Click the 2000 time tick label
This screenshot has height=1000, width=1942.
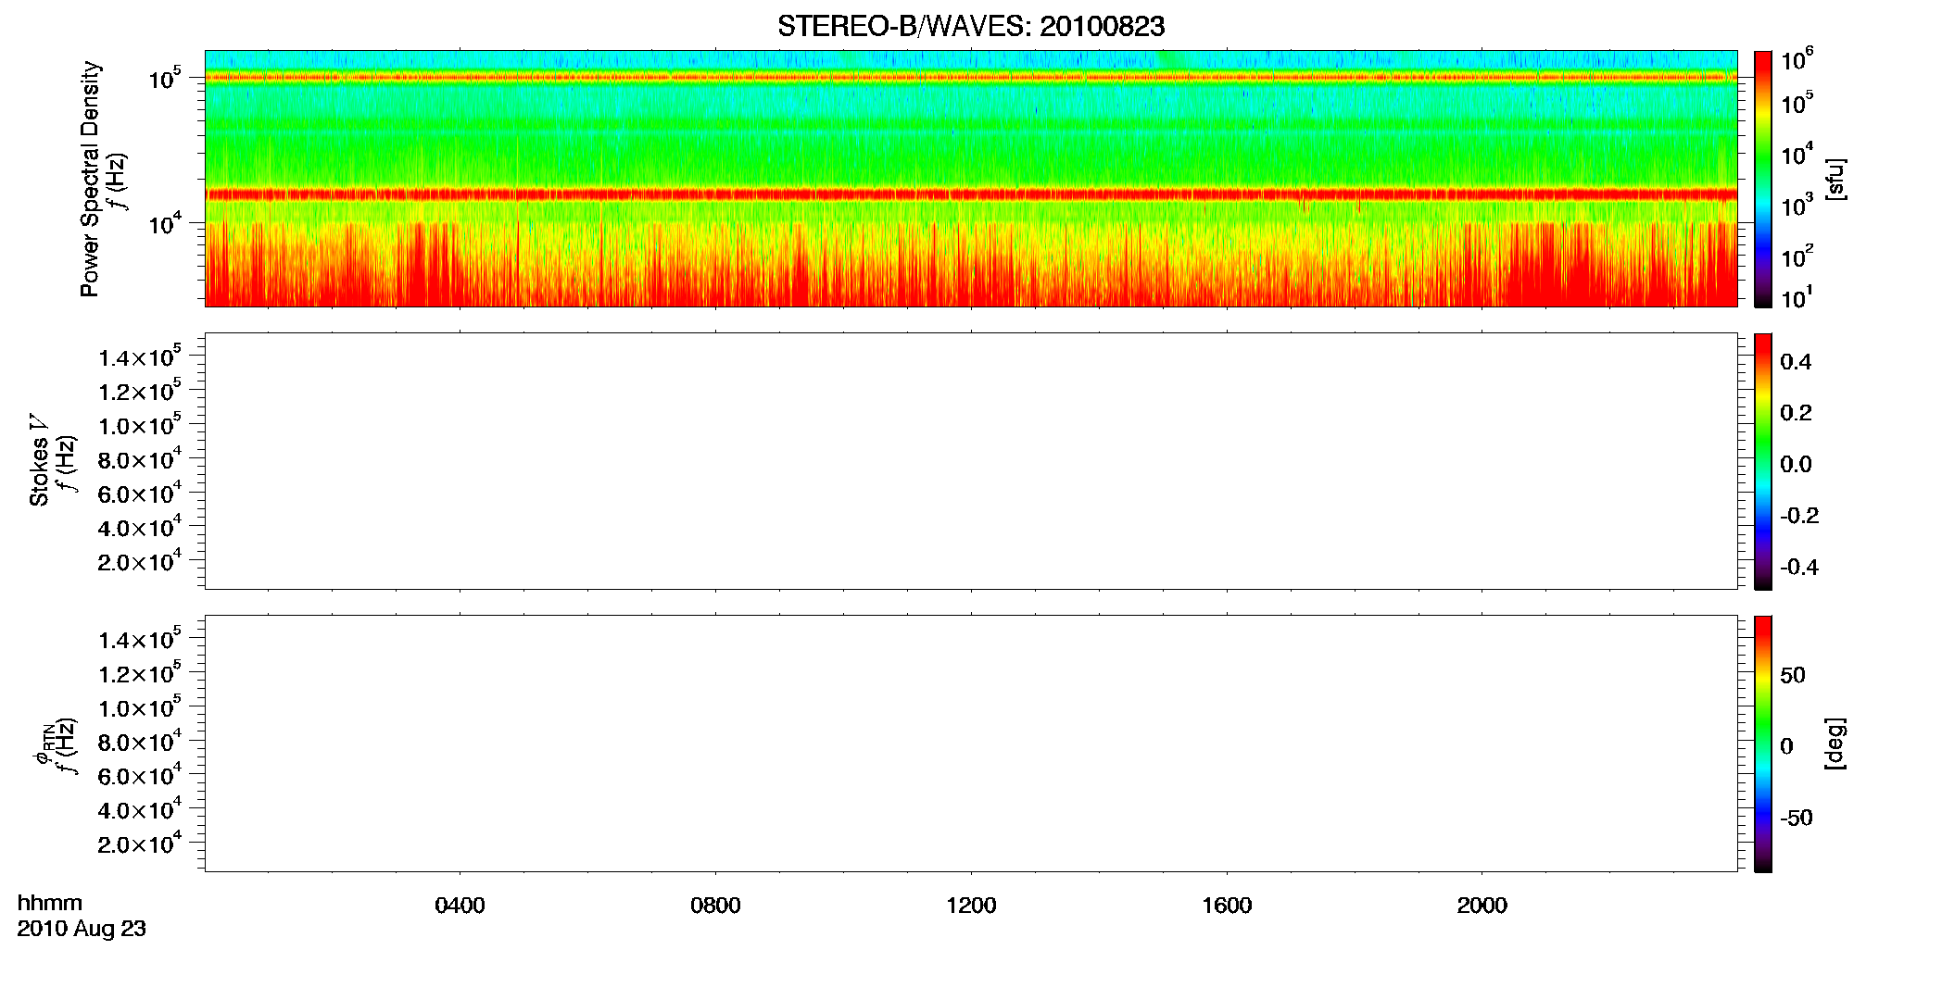1482,906
